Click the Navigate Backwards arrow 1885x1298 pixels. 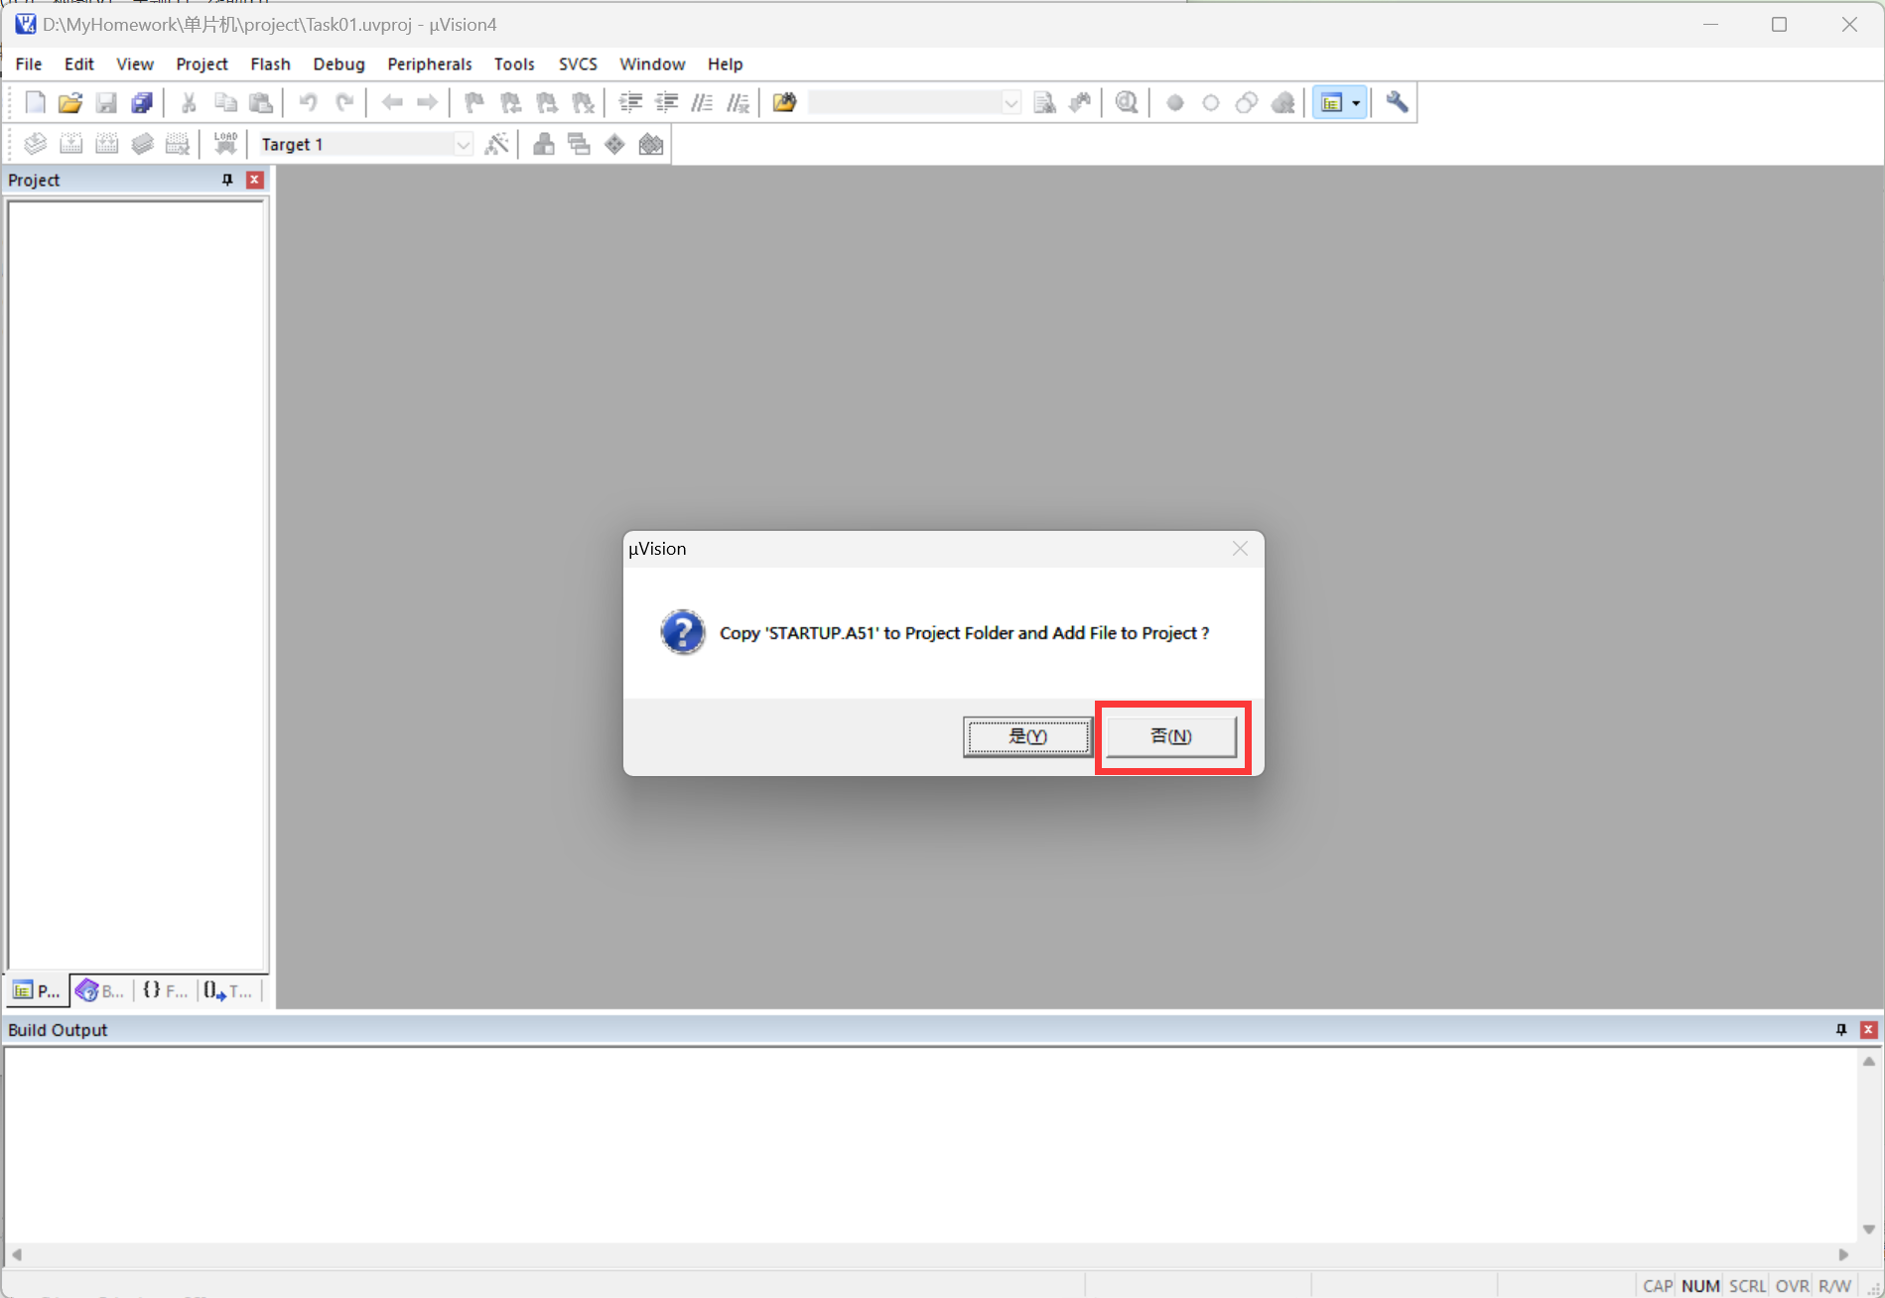click(x=392, y=102)
